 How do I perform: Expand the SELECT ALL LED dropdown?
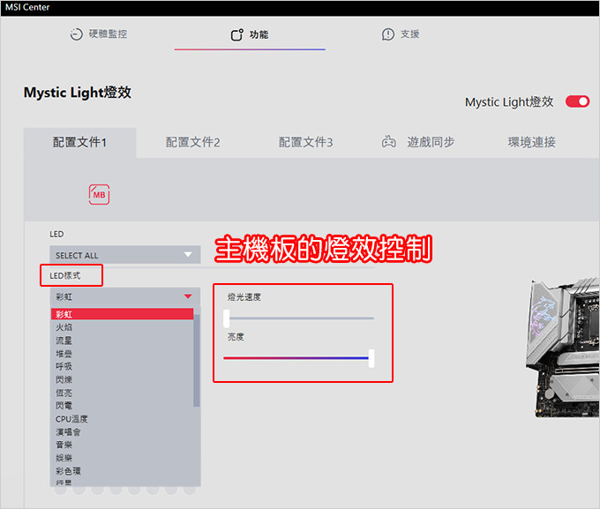click(124, 255)
